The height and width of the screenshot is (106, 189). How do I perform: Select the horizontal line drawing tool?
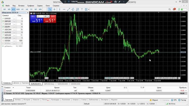pos(64,9)
